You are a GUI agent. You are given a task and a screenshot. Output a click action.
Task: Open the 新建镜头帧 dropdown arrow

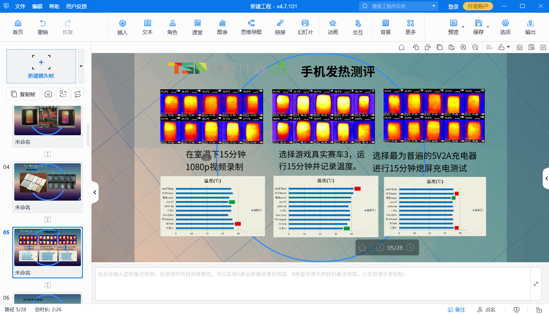point(81,66)
